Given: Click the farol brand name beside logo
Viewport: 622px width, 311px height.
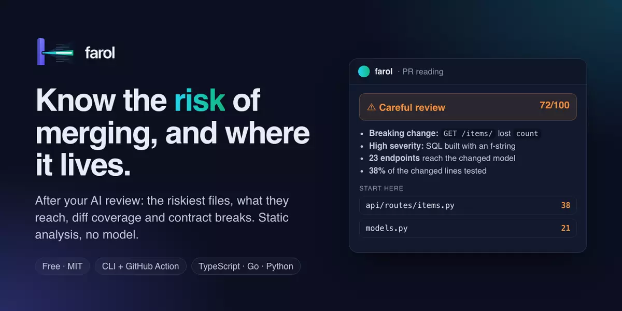Looking at the screenshot, I should [x=100, y=52].
